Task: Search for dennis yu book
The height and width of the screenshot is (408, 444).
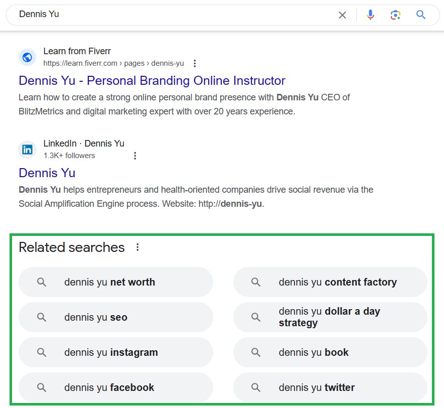Action: (x=330, y=352)
